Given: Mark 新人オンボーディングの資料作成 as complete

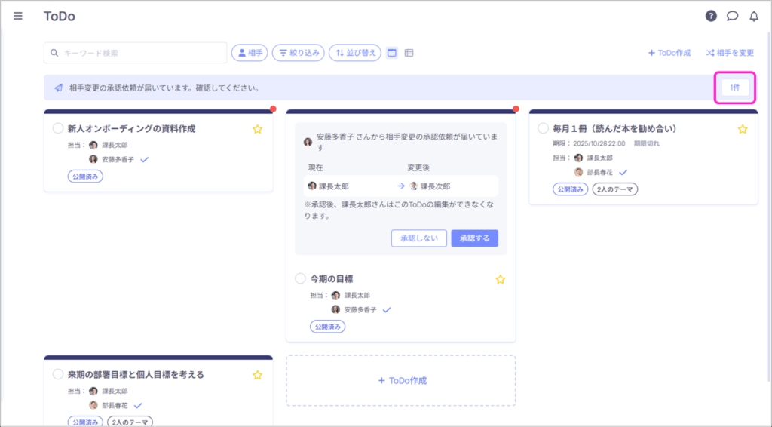Looking at the screenshot, I should point(58,129).
